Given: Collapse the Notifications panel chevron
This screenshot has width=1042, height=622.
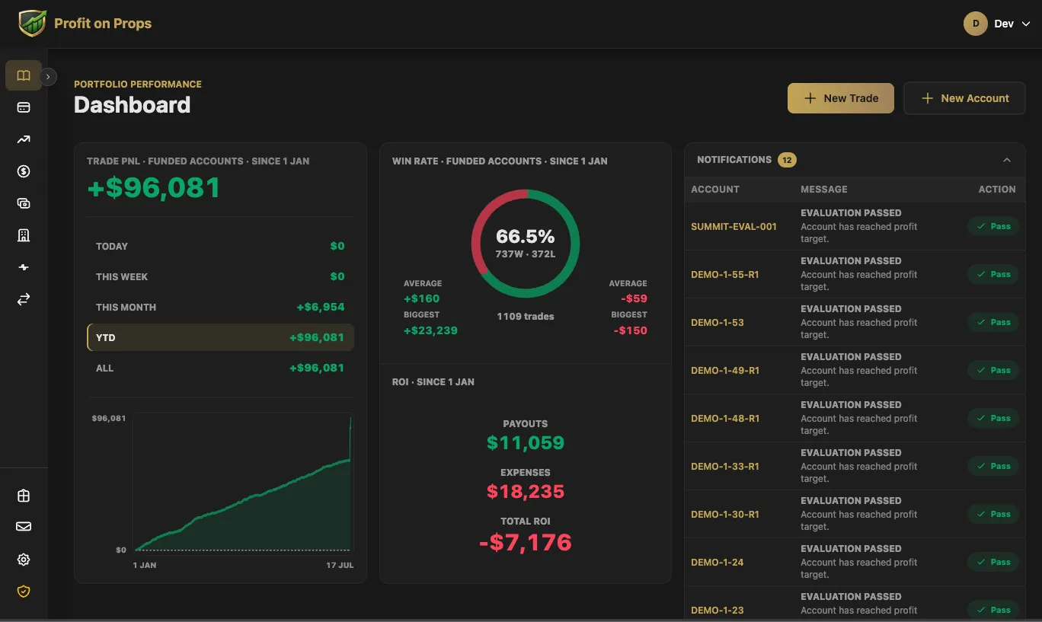Looking at the screenshot, I should pyautogui.click(x=1007, y=160).
